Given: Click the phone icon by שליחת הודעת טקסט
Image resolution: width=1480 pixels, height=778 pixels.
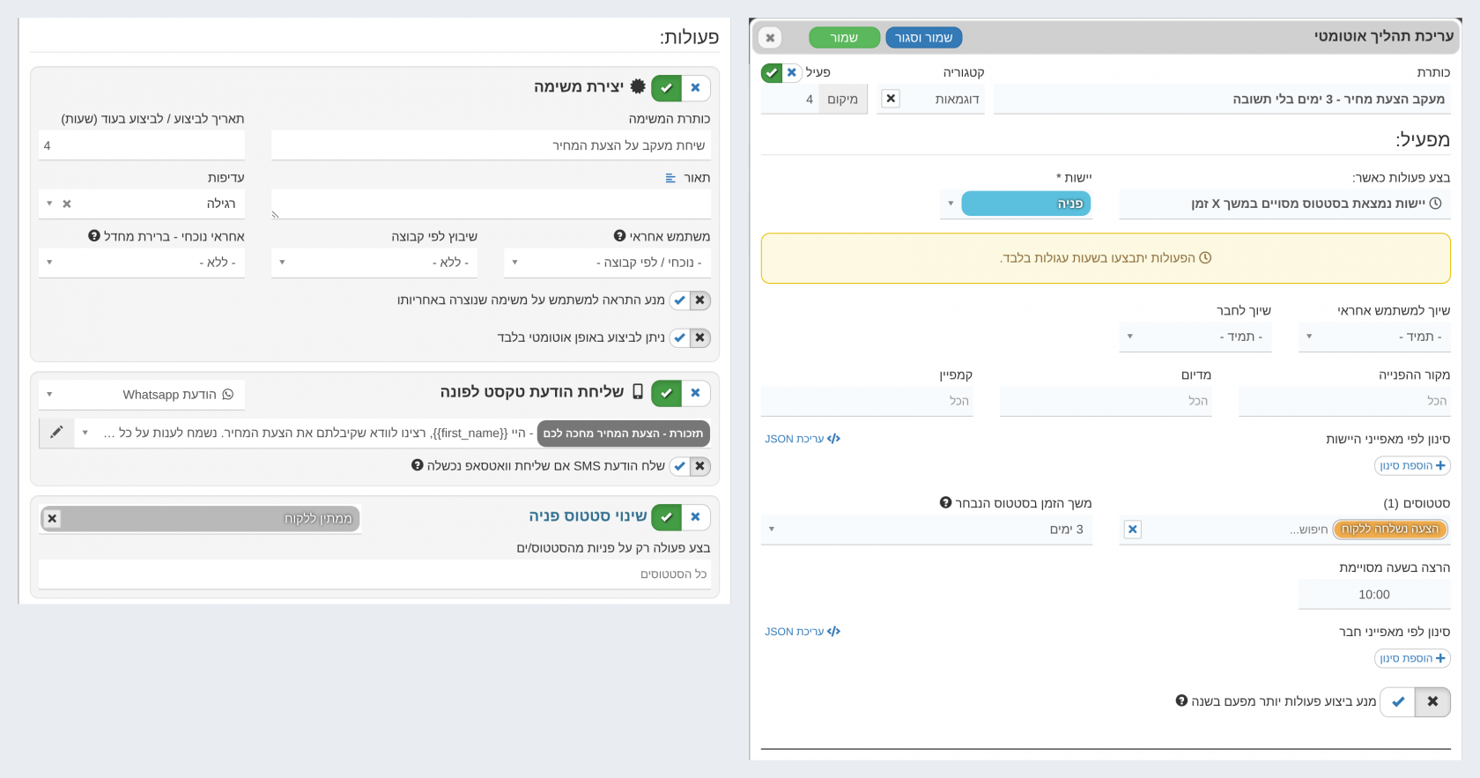Looking at the screenshot, I should (x=638, y=392).
